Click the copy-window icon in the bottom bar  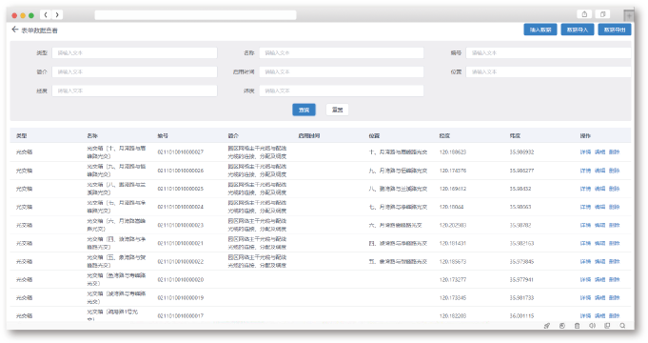coord(607,326)
